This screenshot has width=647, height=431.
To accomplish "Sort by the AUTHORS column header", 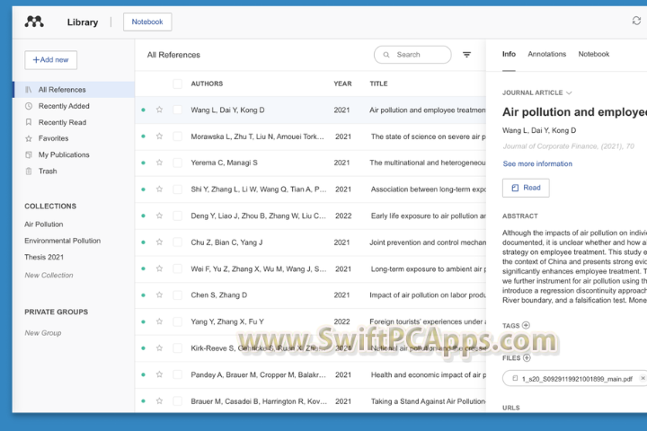I will (207, 84).
